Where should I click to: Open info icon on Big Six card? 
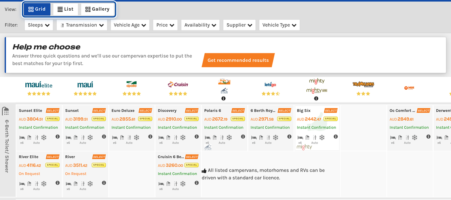(335, 137)
